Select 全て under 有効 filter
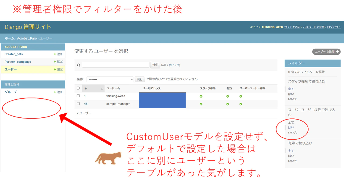Image resolution: width=344 pixels, height=193 pixels. tap(291, 151)
